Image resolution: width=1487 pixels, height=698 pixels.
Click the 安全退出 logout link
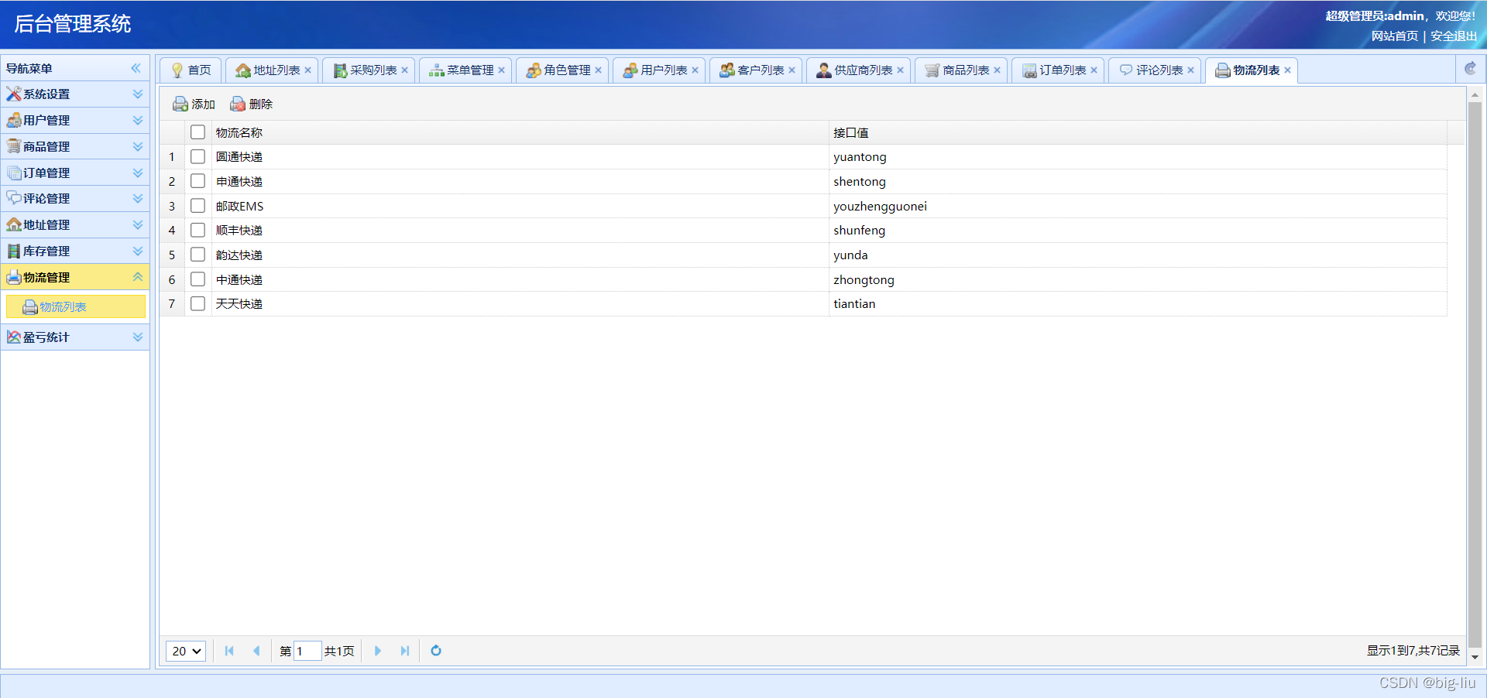click(x=1454, y=36)
